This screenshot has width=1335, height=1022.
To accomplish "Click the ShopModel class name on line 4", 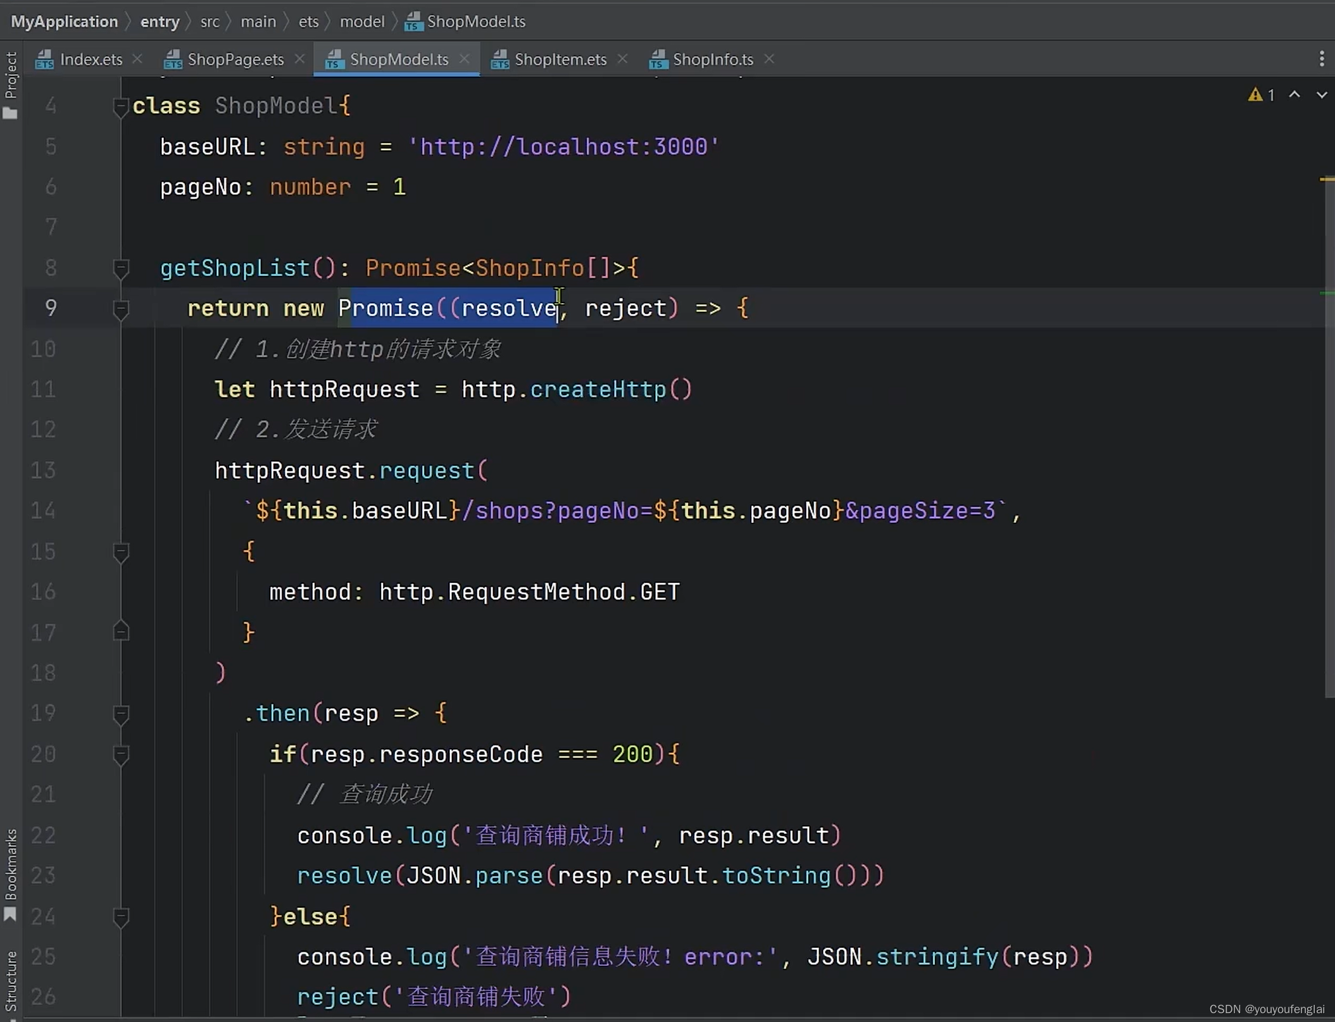I will [x=275, y=106].
